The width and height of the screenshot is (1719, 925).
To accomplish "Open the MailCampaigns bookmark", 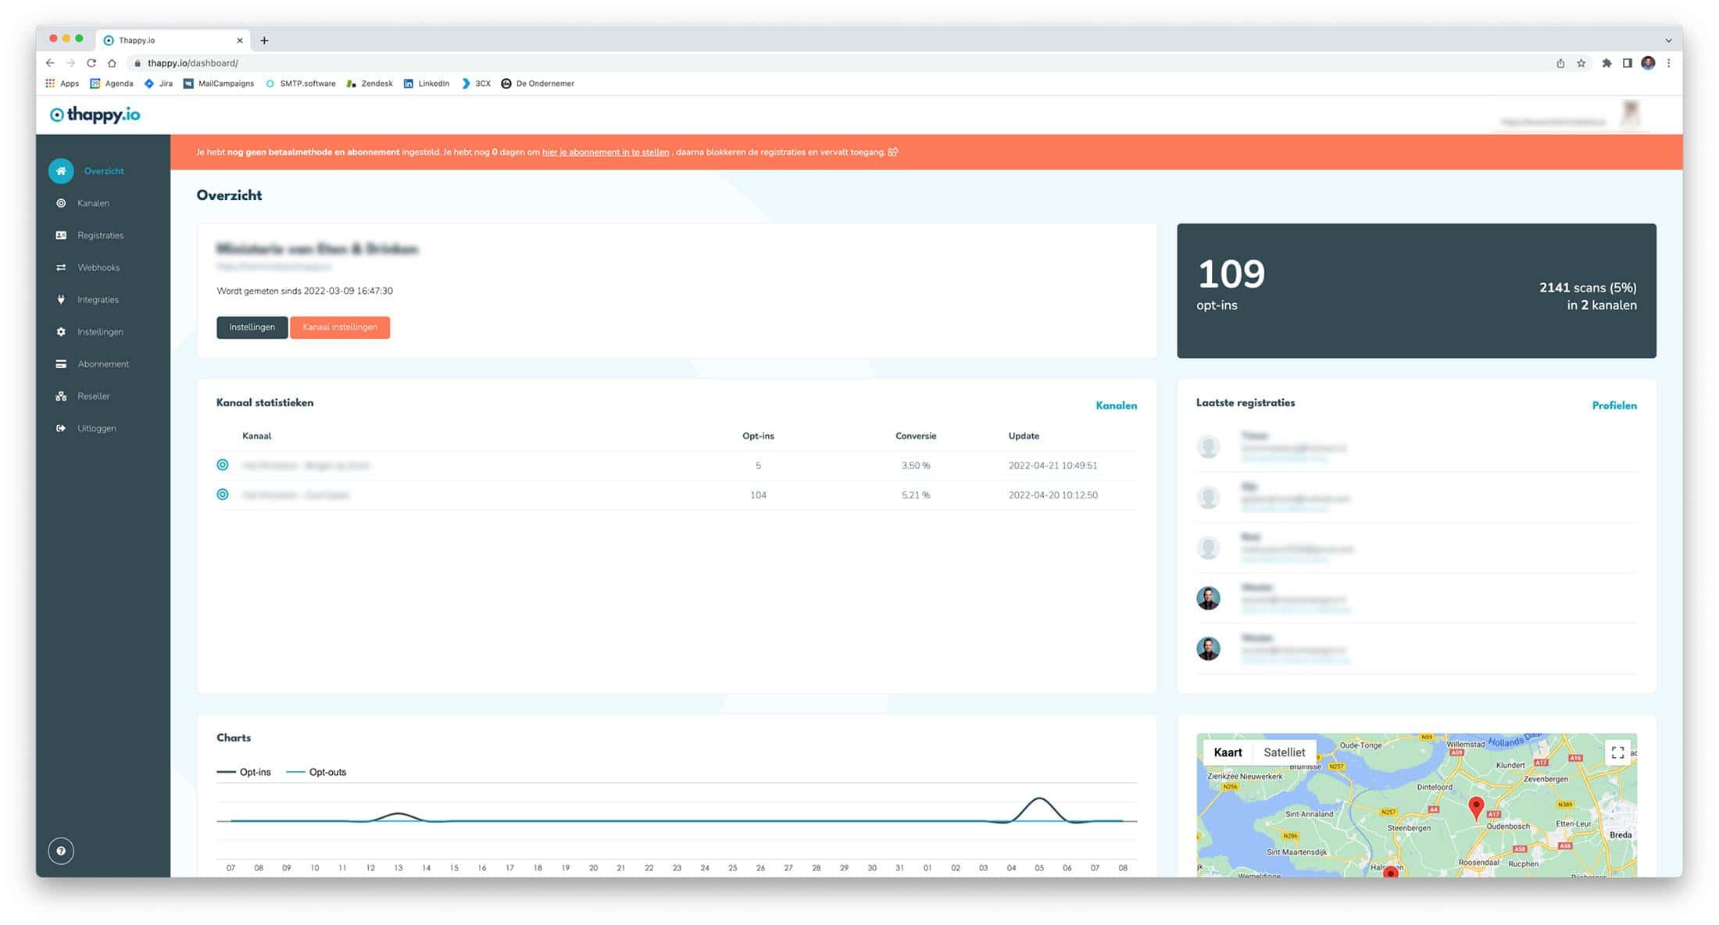I will point(219,84).
